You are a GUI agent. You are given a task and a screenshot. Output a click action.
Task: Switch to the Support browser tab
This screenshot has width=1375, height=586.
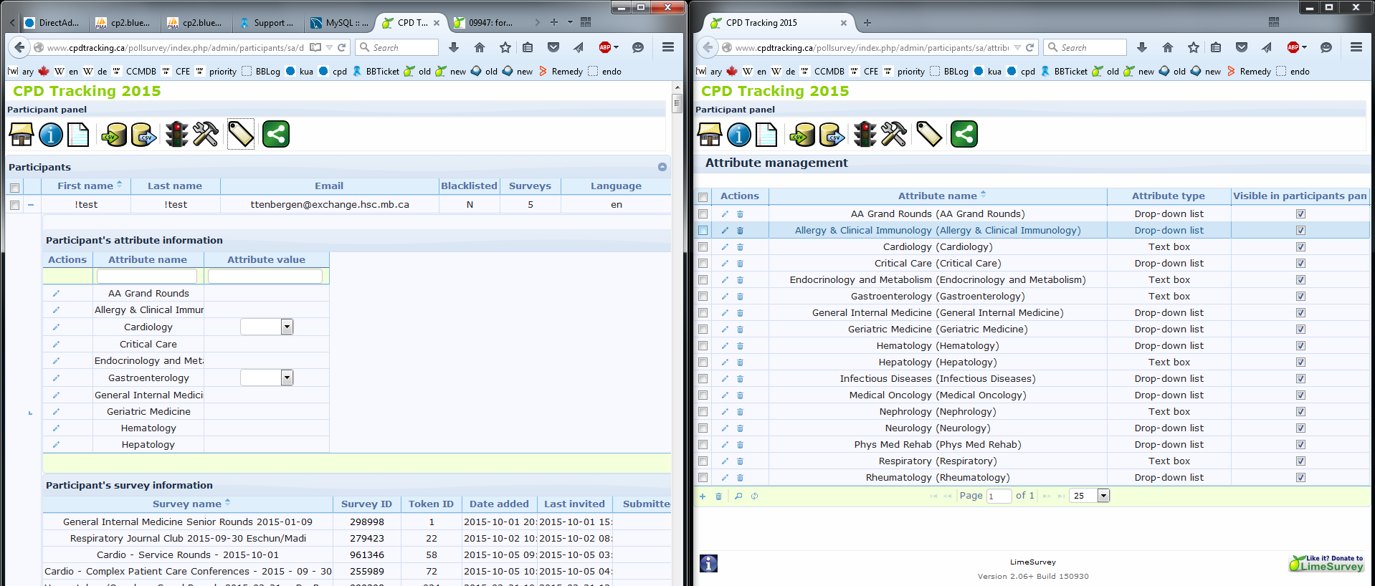coord(267,23)
